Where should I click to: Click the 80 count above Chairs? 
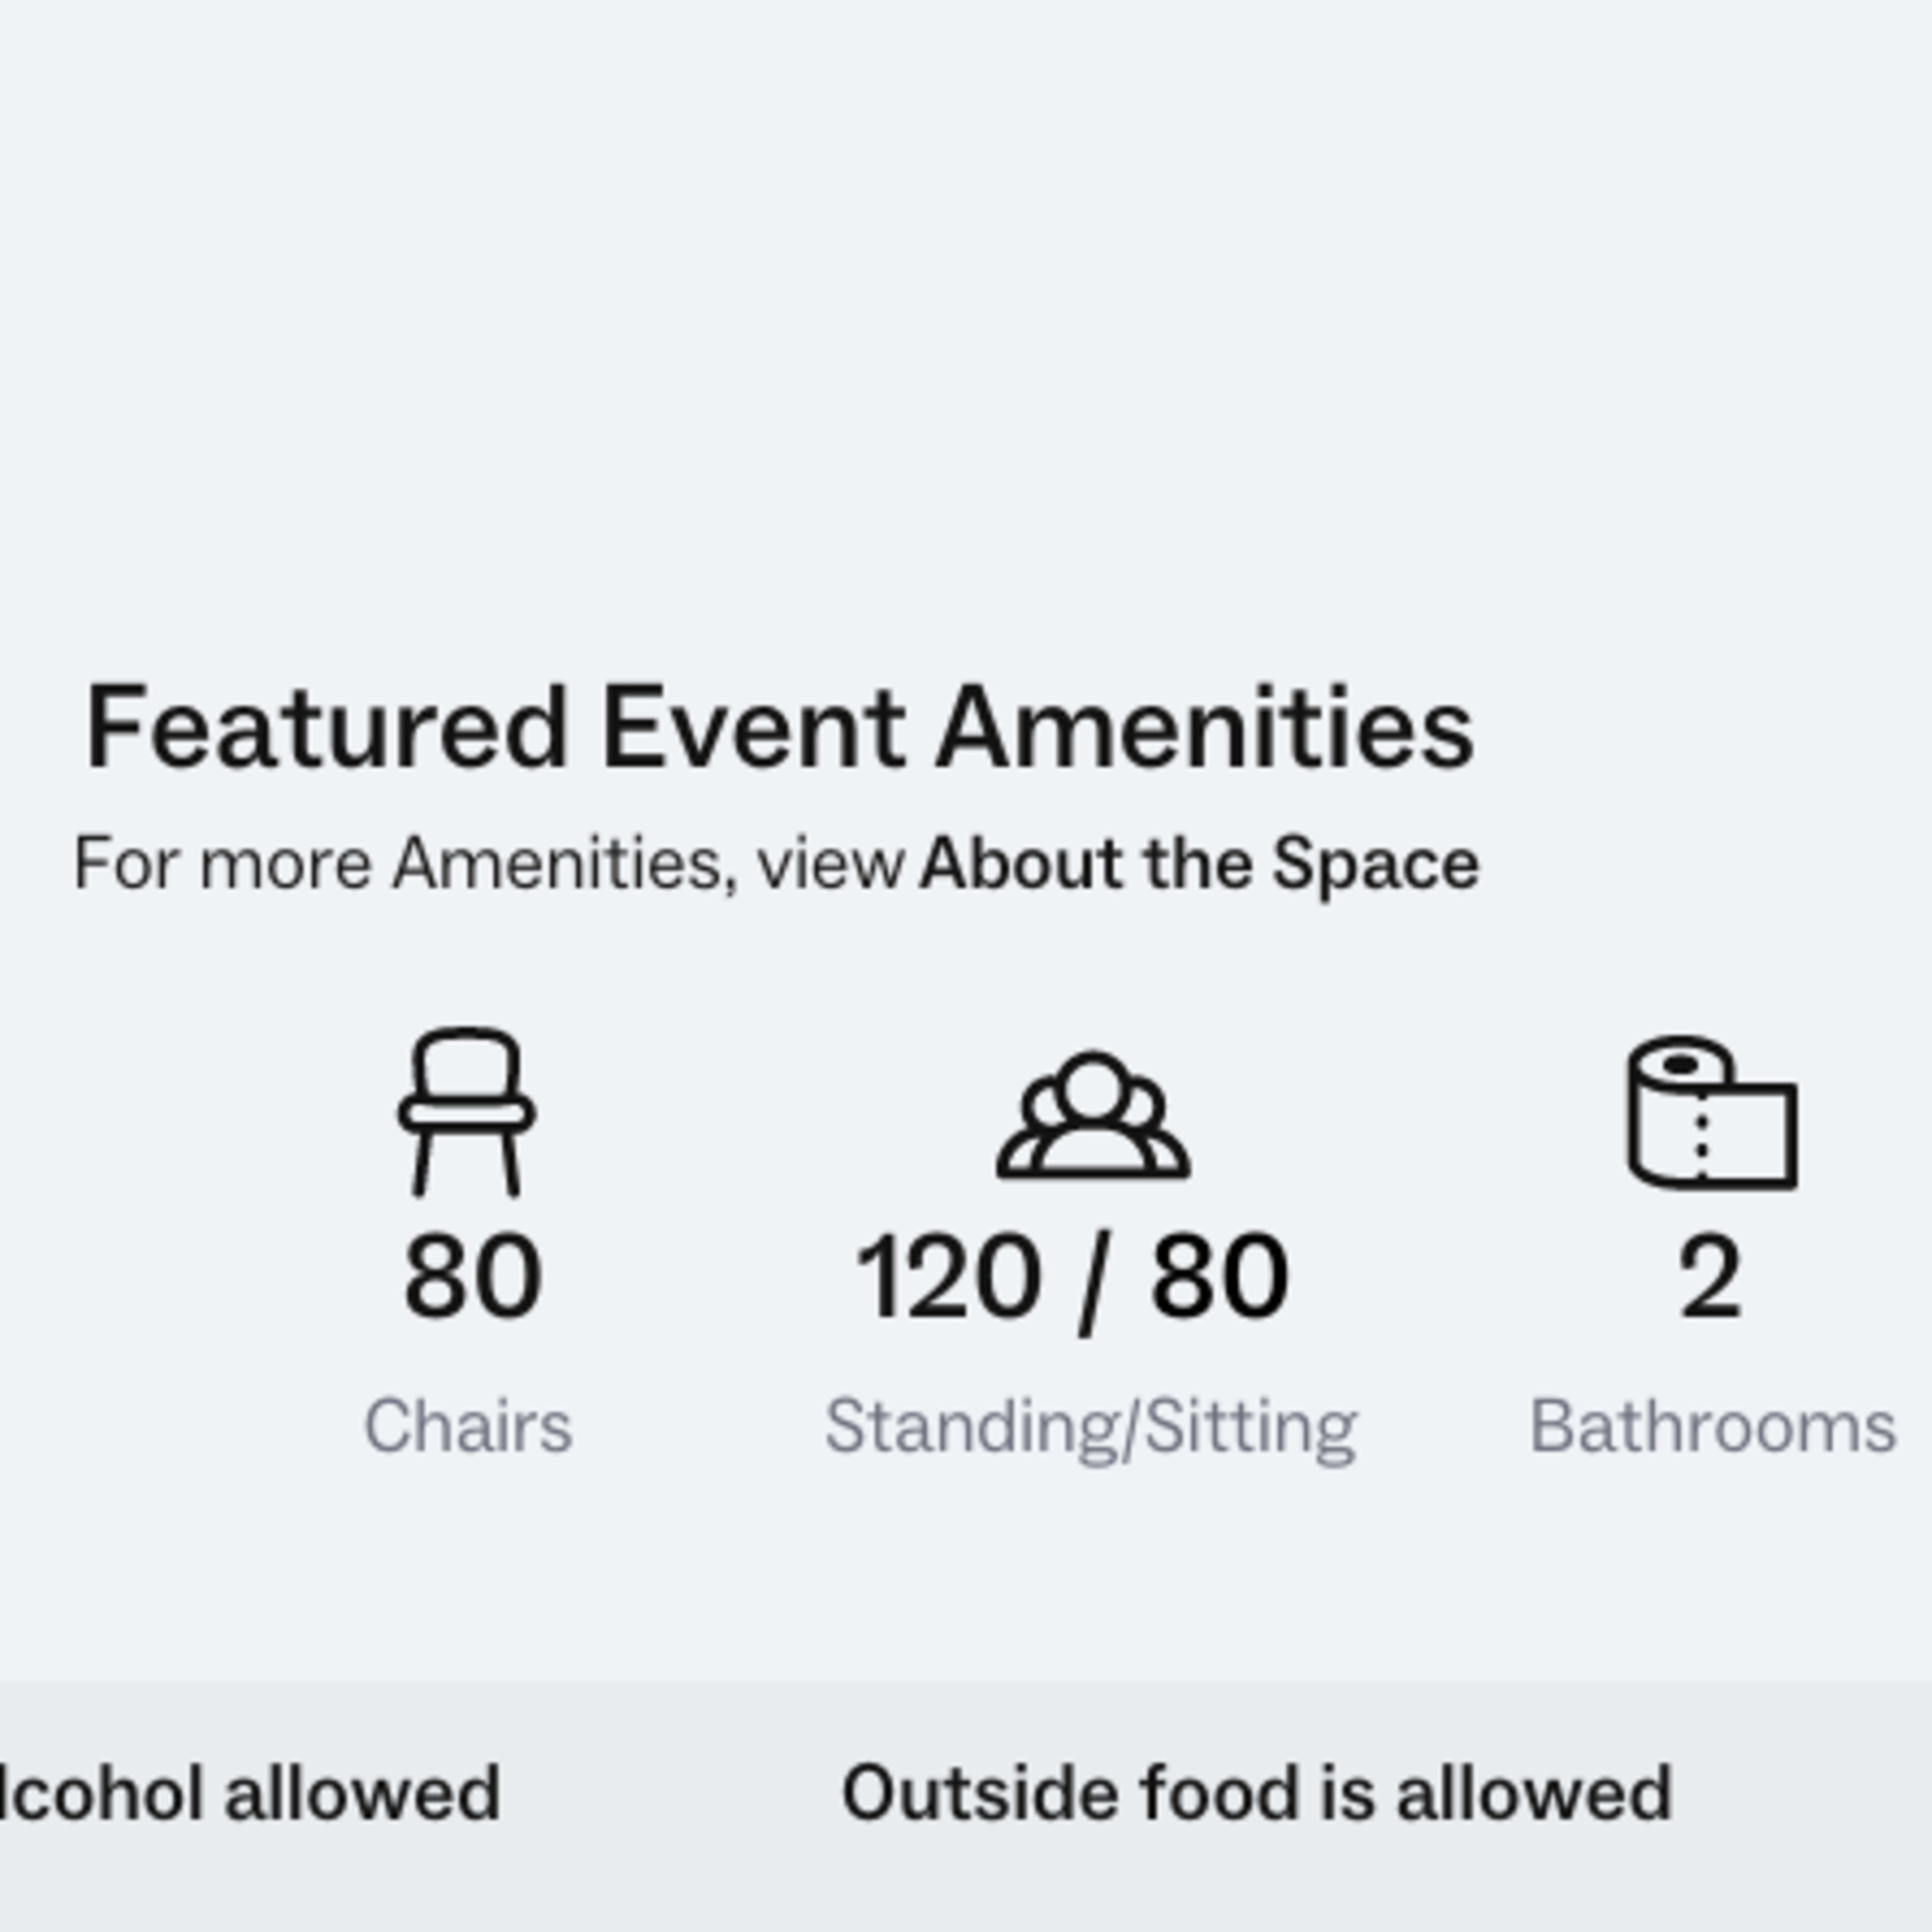[473, 1276]
